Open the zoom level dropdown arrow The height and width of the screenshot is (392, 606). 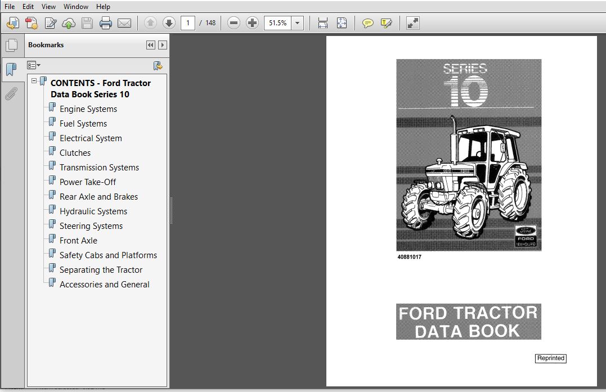297,23
